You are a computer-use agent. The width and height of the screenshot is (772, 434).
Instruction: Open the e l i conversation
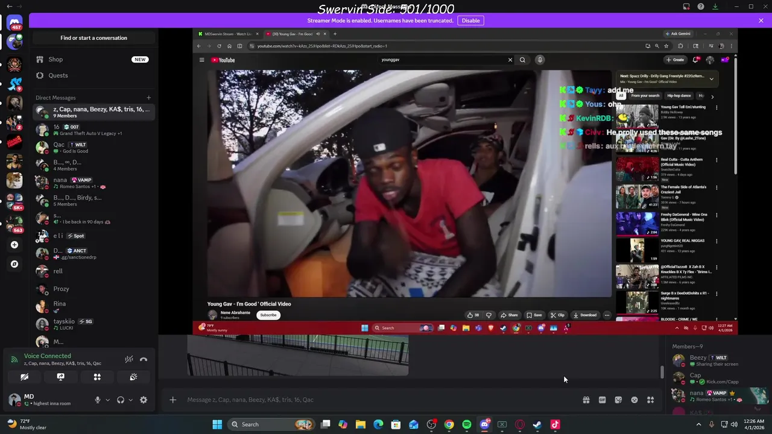[x=93, y=236]
